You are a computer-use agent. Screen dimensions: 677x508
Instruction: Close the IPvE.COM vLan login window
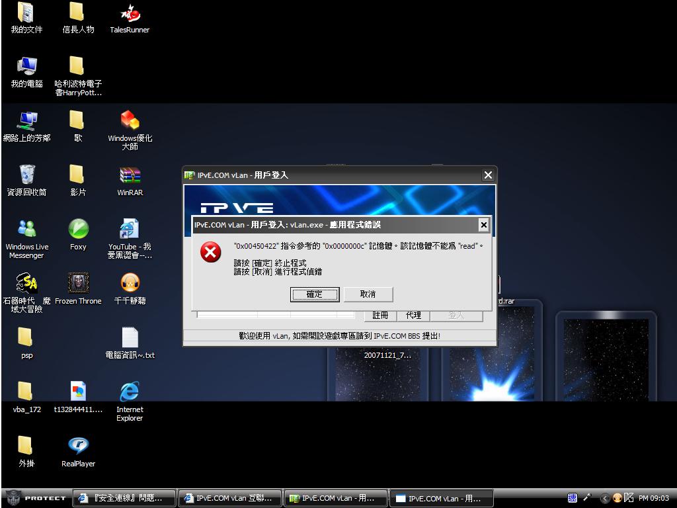coord(488,175)
